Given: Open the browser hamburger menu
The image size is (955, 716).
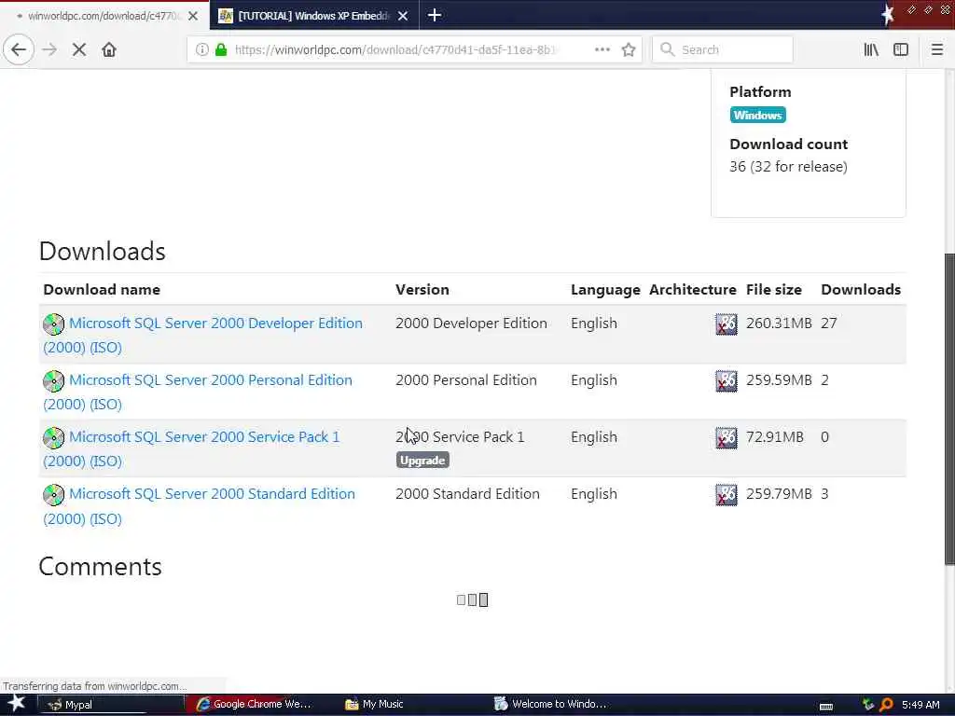Looking at the screenshot, I should pyautogui.click(x=936, y=49).
